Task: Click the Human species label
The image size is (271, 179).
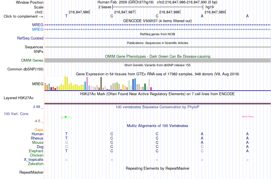Action: pos(37,134)
